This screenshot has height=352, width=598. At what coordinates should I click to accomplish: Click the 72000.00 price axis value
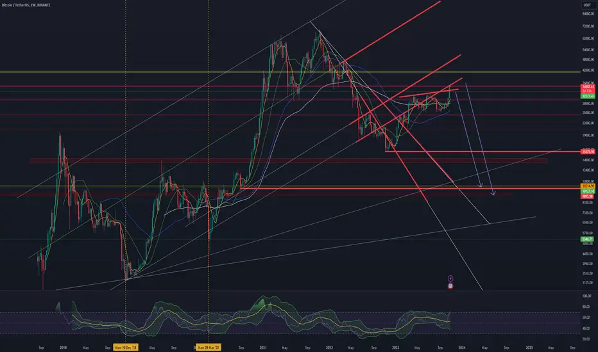click(x=588, y=26)
